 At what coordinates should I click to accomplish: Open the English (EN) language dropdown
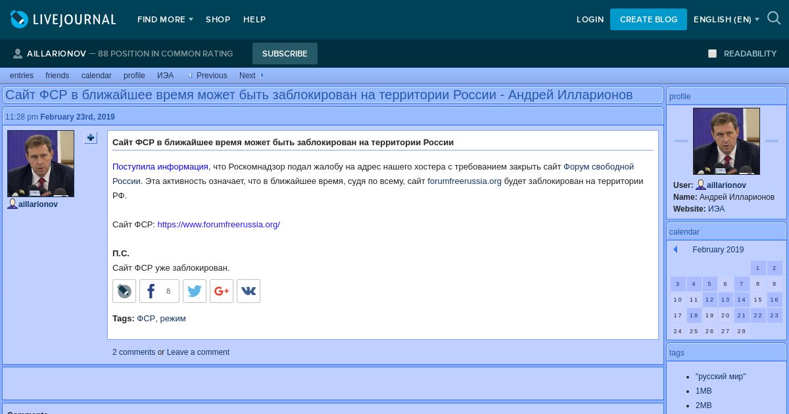click(x=727, y=20)
